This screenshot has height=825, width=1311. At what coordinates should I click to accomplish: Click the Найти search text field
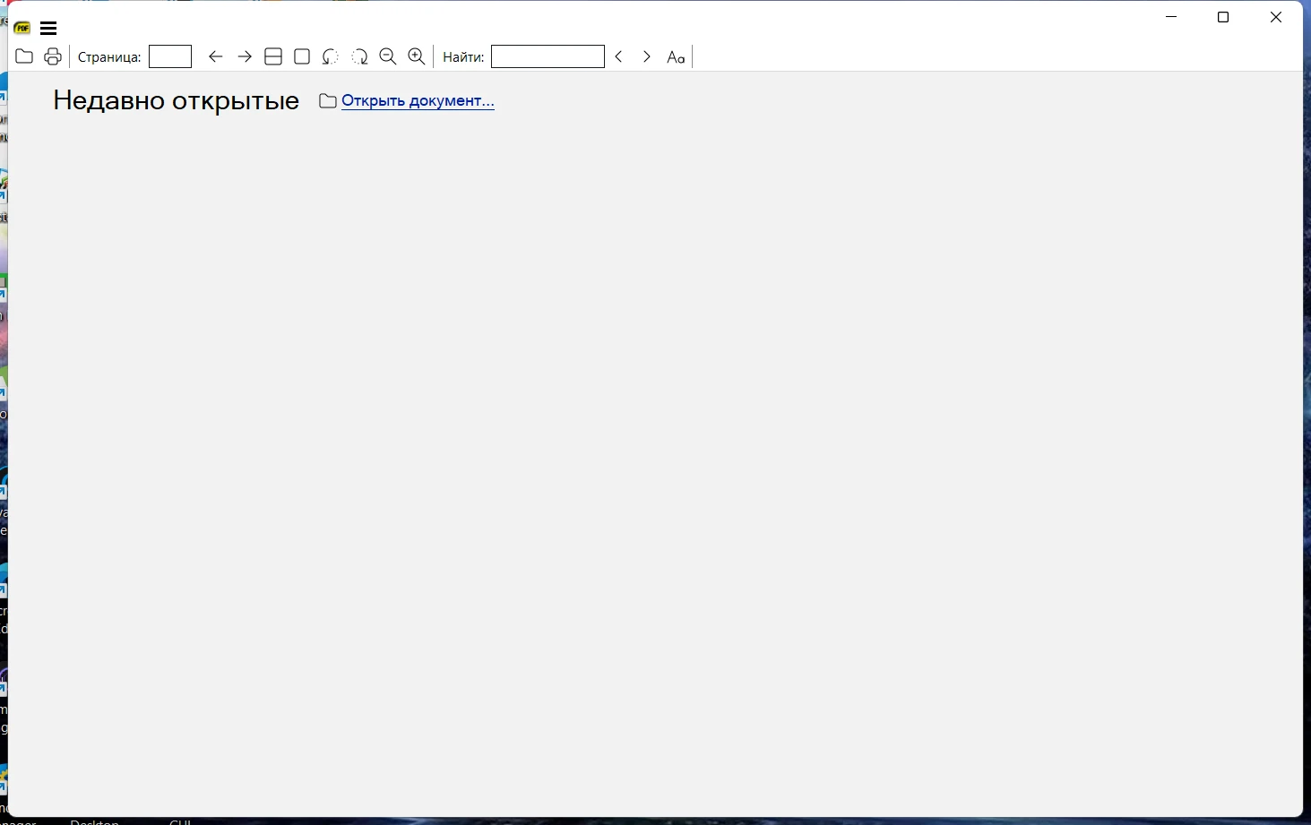coord(548,56)
